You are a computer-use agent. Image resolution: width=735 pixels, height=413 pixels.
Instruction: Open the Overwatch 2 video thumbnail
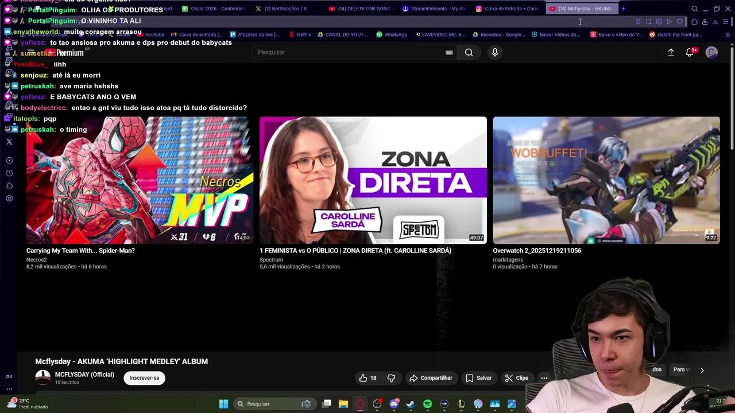click(x=606, y=180)
